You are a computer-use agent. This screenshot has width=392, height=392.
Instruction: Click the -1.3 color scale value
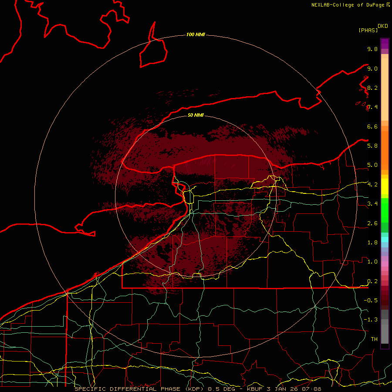371,320
